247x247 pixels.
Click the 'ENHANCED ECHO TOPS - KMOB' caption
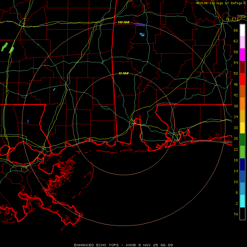pyautogui.click(x=105, y=245)
